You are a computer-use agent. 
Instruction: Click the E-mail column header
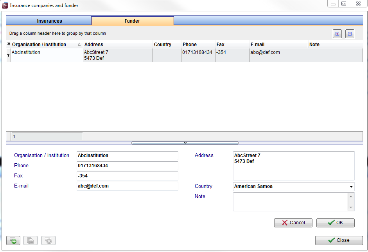(x=278, y=44)
